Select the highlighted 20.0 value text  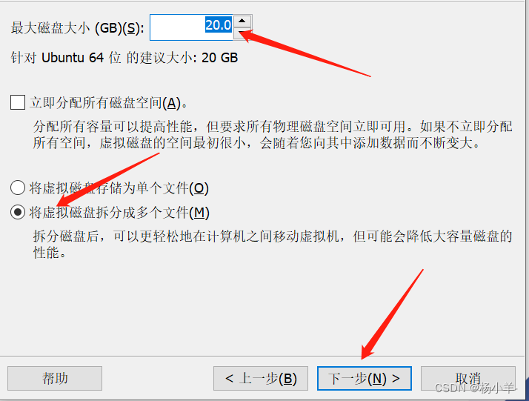(x=219, y=24)
